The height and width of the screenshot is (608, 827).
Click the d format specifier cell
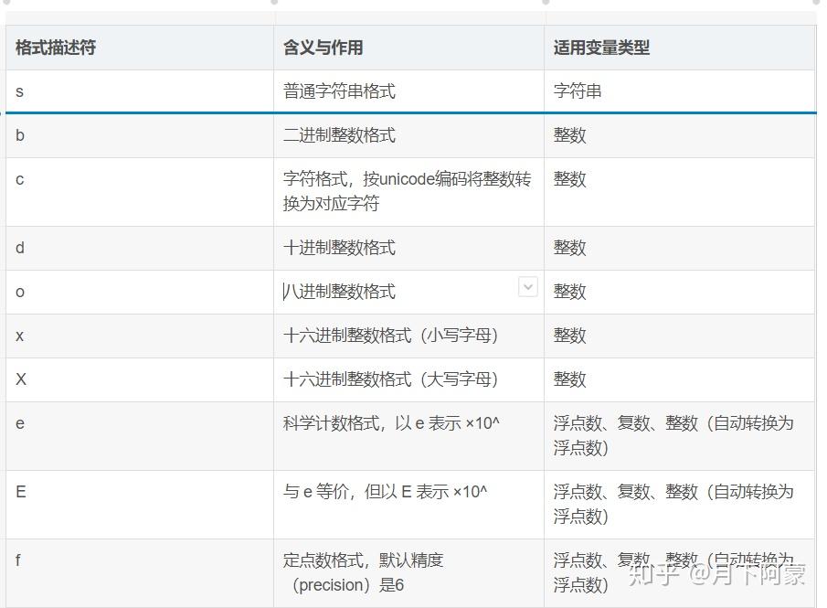(16, 248)
